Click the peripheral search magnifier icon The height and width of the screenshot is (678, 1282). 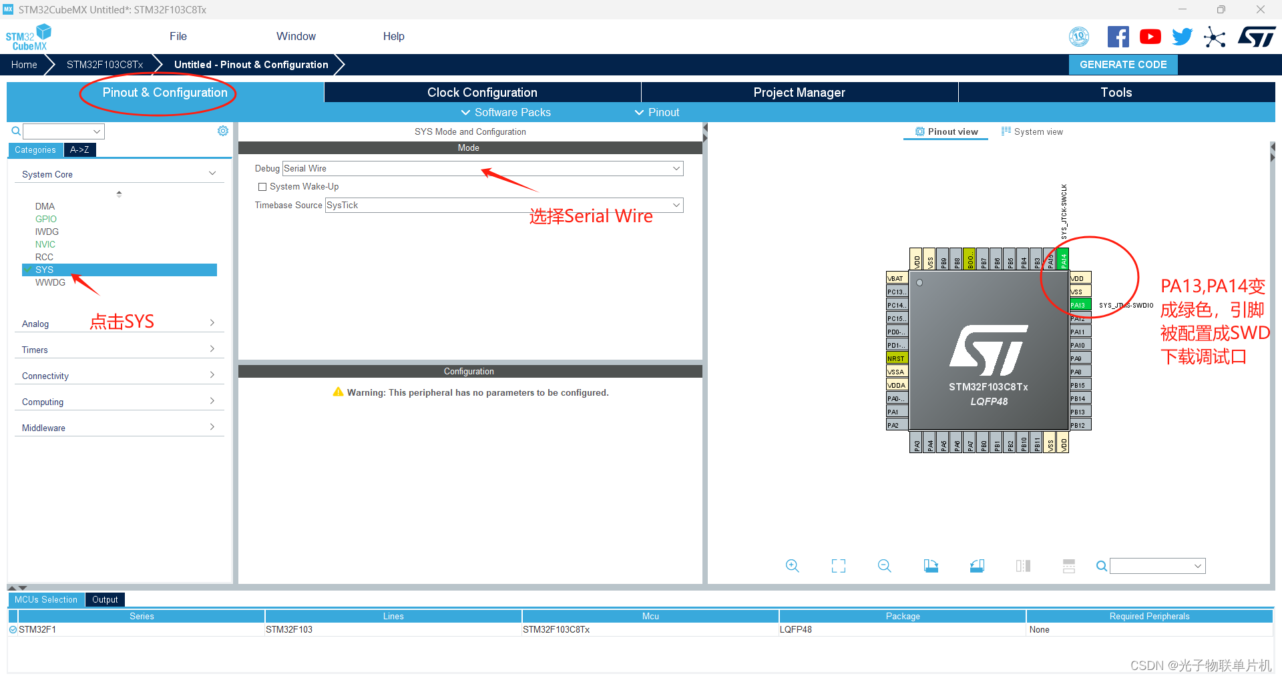[x=16, y=131]
